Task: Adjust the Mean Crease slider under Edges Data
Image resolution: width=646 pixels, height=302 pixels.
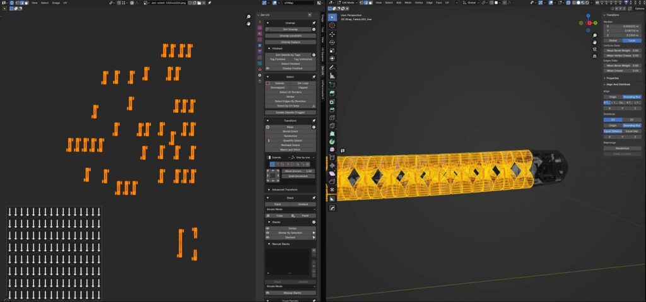Action: pos(622,71)
